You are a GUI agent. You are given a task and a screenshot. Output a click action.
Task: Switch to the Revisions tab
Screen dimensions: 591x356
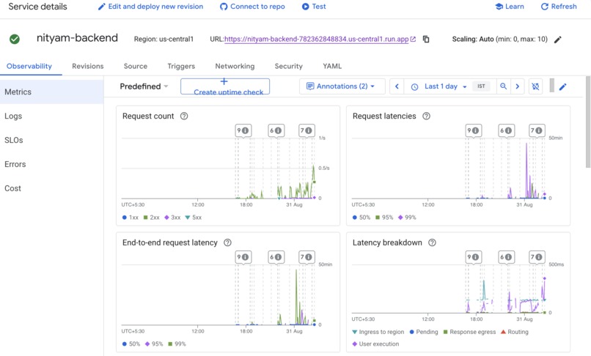coord(88,66)
